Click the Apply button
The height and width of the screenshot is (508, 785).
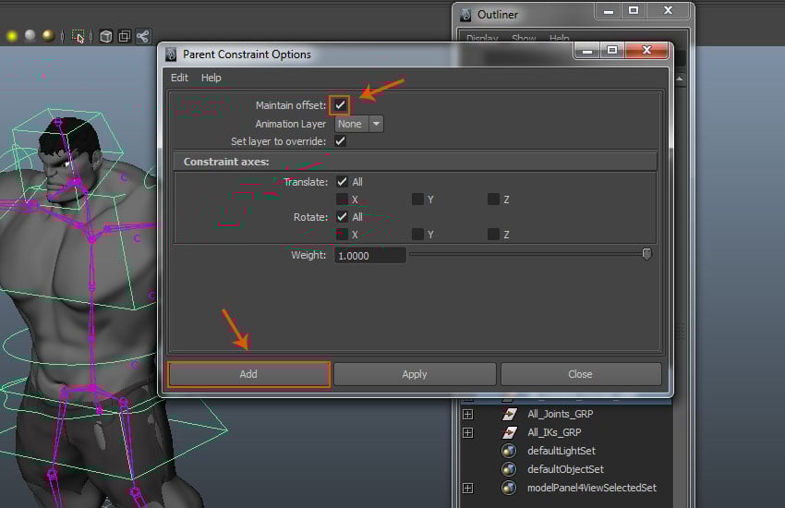point(415,374)
